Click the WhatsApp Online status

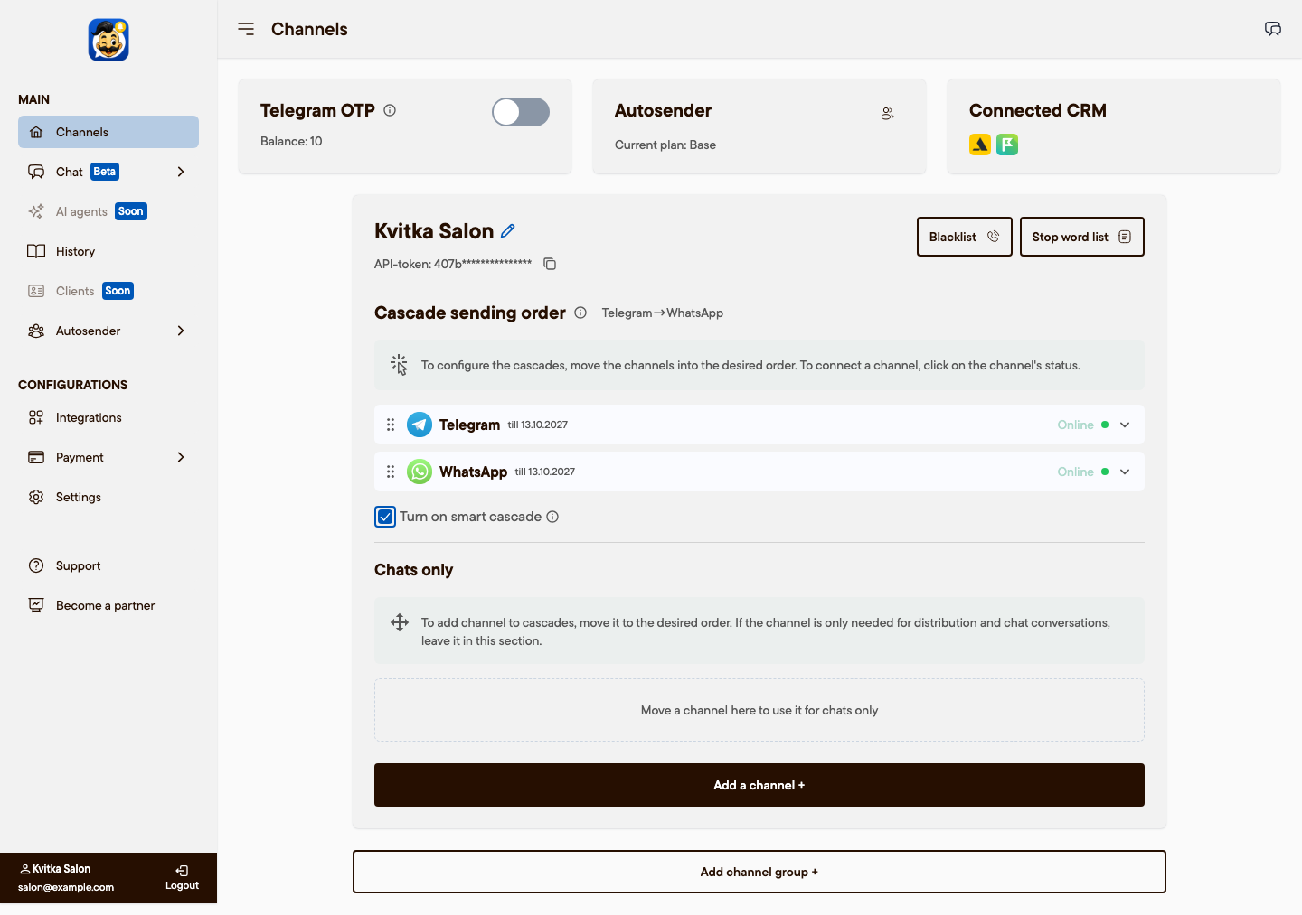coord(1083,472)
